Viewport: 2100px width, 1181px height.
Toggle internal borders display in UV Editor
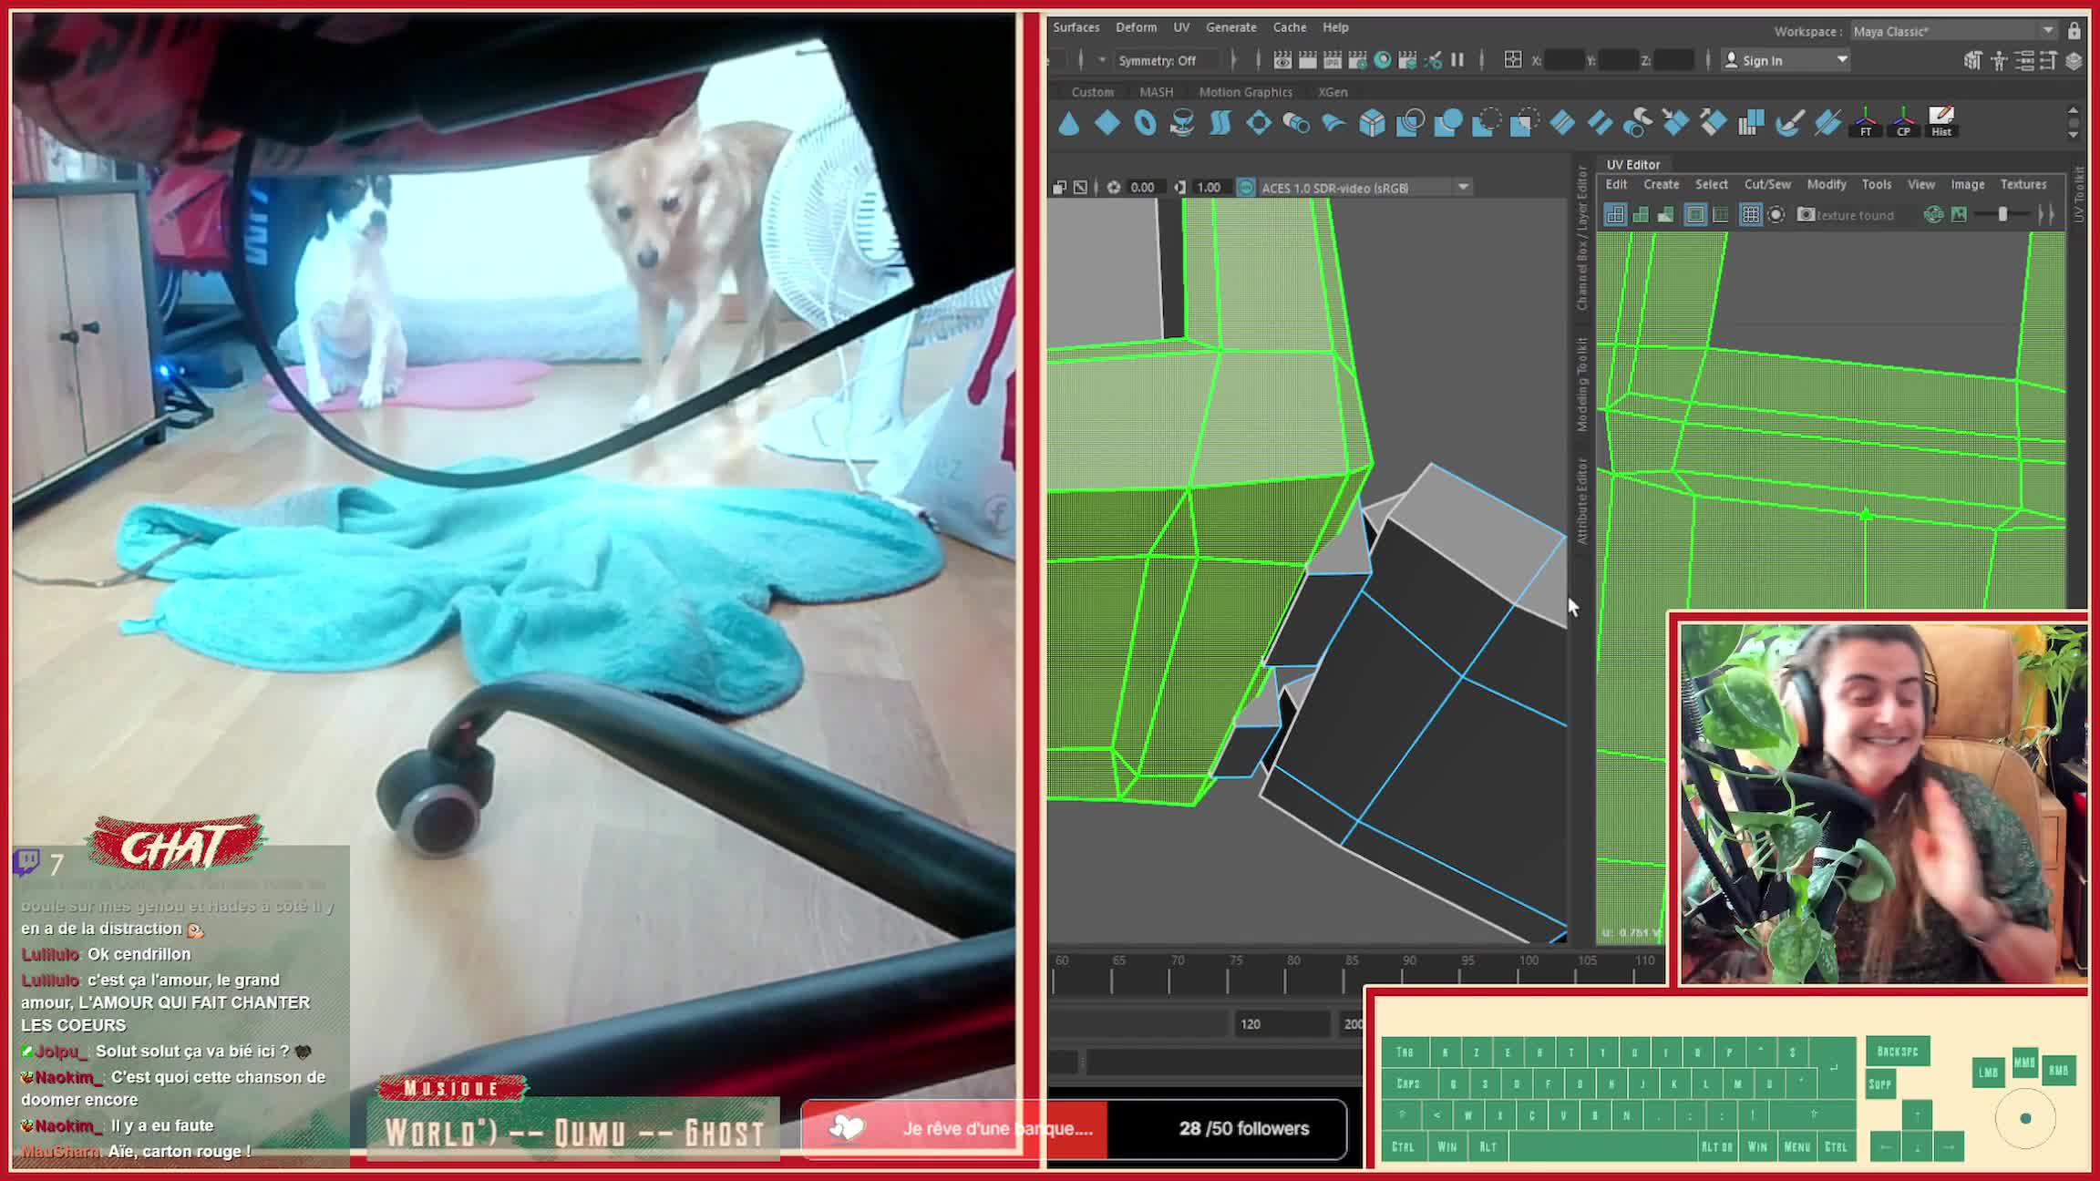point(1720,215)
